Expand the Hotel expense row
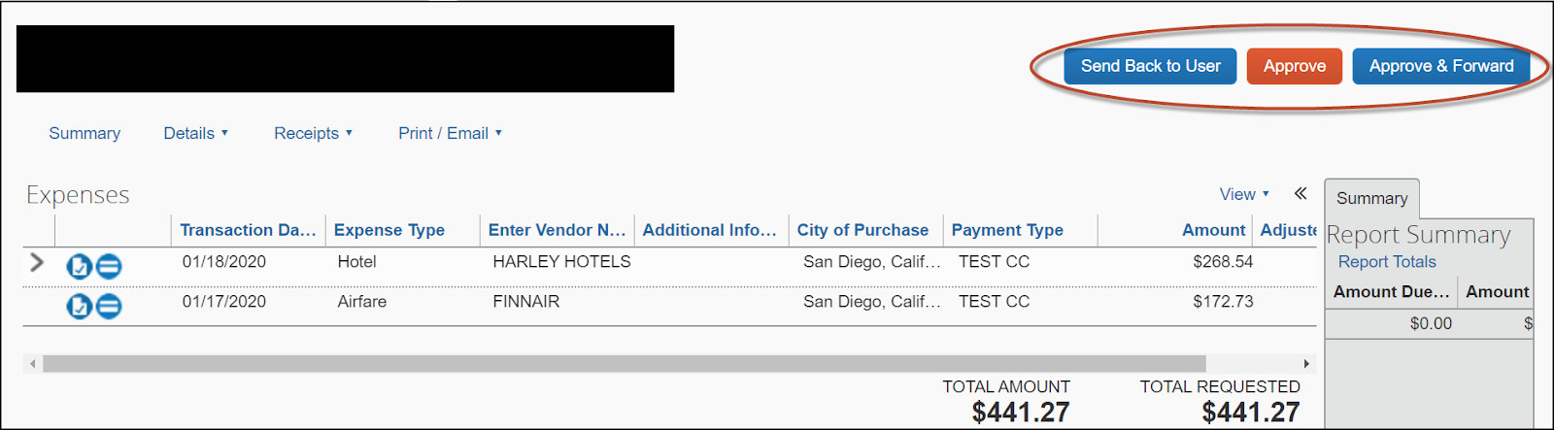1554x430 pixels. click(37, 262)
